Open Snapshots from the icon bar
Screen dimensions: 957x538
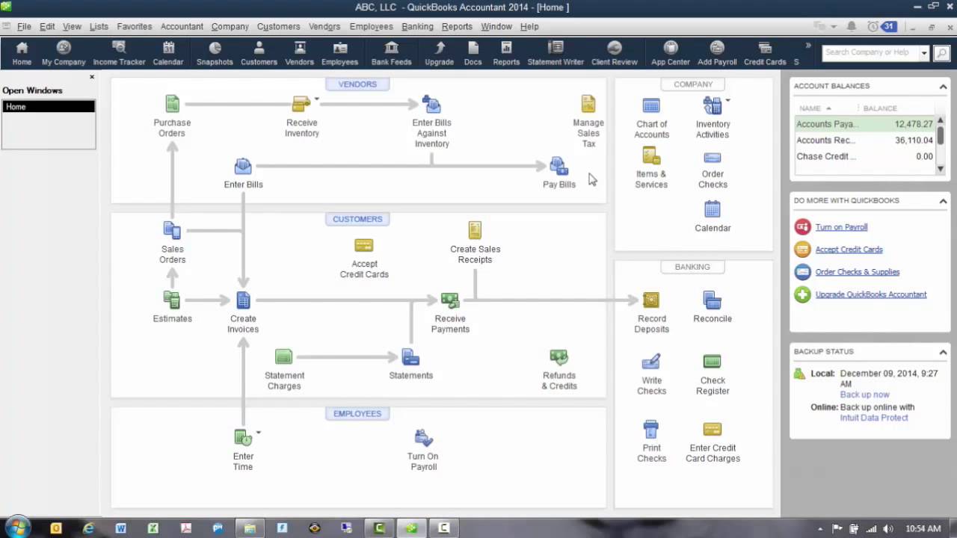tap(215, 54)
